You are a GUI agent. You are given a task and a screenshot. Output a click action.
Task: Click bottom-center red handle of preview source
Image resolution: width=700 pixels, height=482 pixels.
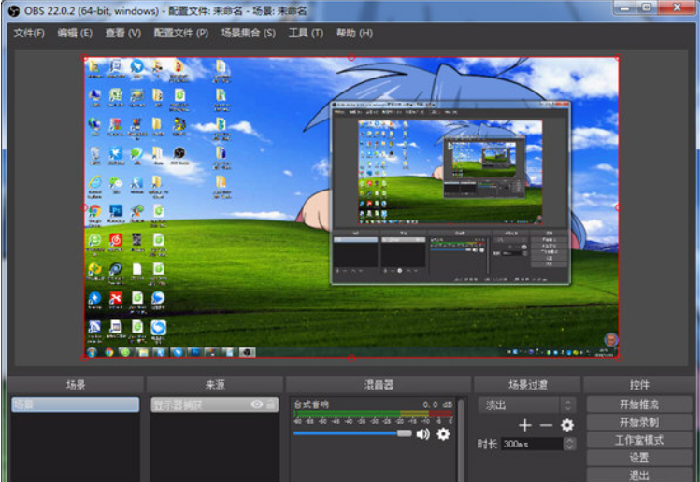pyautogui.click(x=351, y=358)
